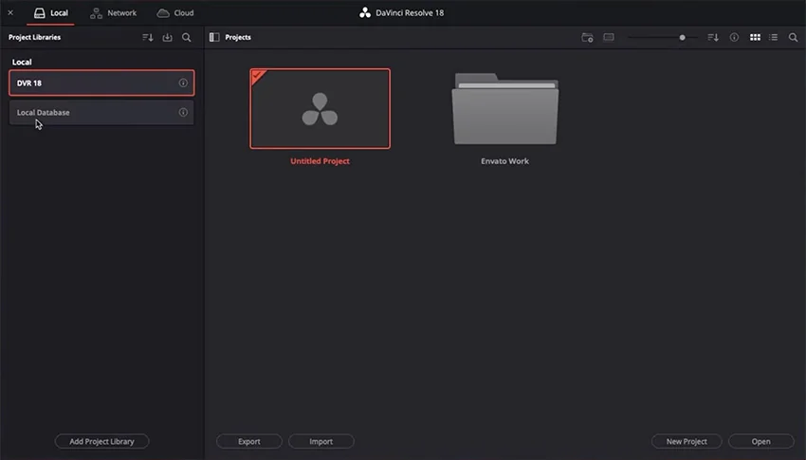Open the Envato Work folder
Screen dimensions: 806x460
[505, 108]
